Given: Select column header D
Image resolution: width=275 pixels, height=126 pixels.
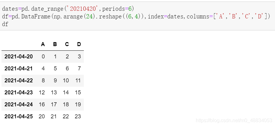Looking at the screenshot, I should click(79, 44).
